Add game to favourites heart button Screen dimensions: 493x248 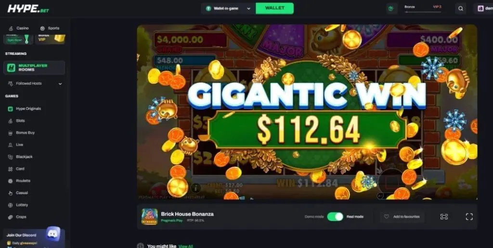(402, 217)
